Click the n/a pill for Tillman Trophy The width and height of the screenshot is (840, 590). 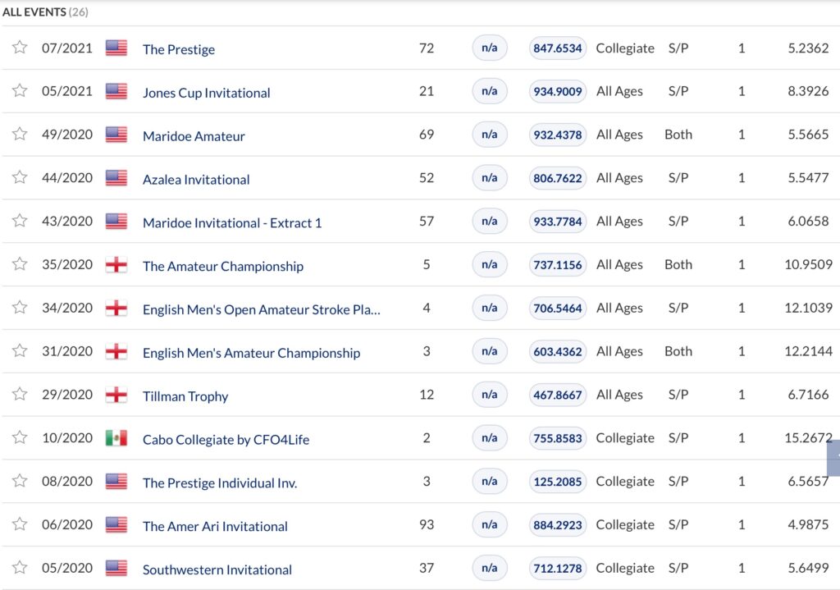point(490,395)
